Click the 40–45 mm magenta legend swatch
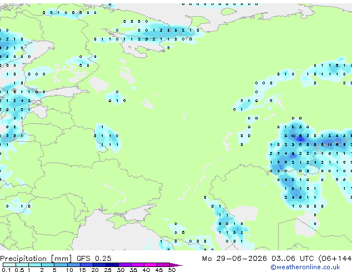352x272 pixels. pyautogui.click(x=150, y=265)
